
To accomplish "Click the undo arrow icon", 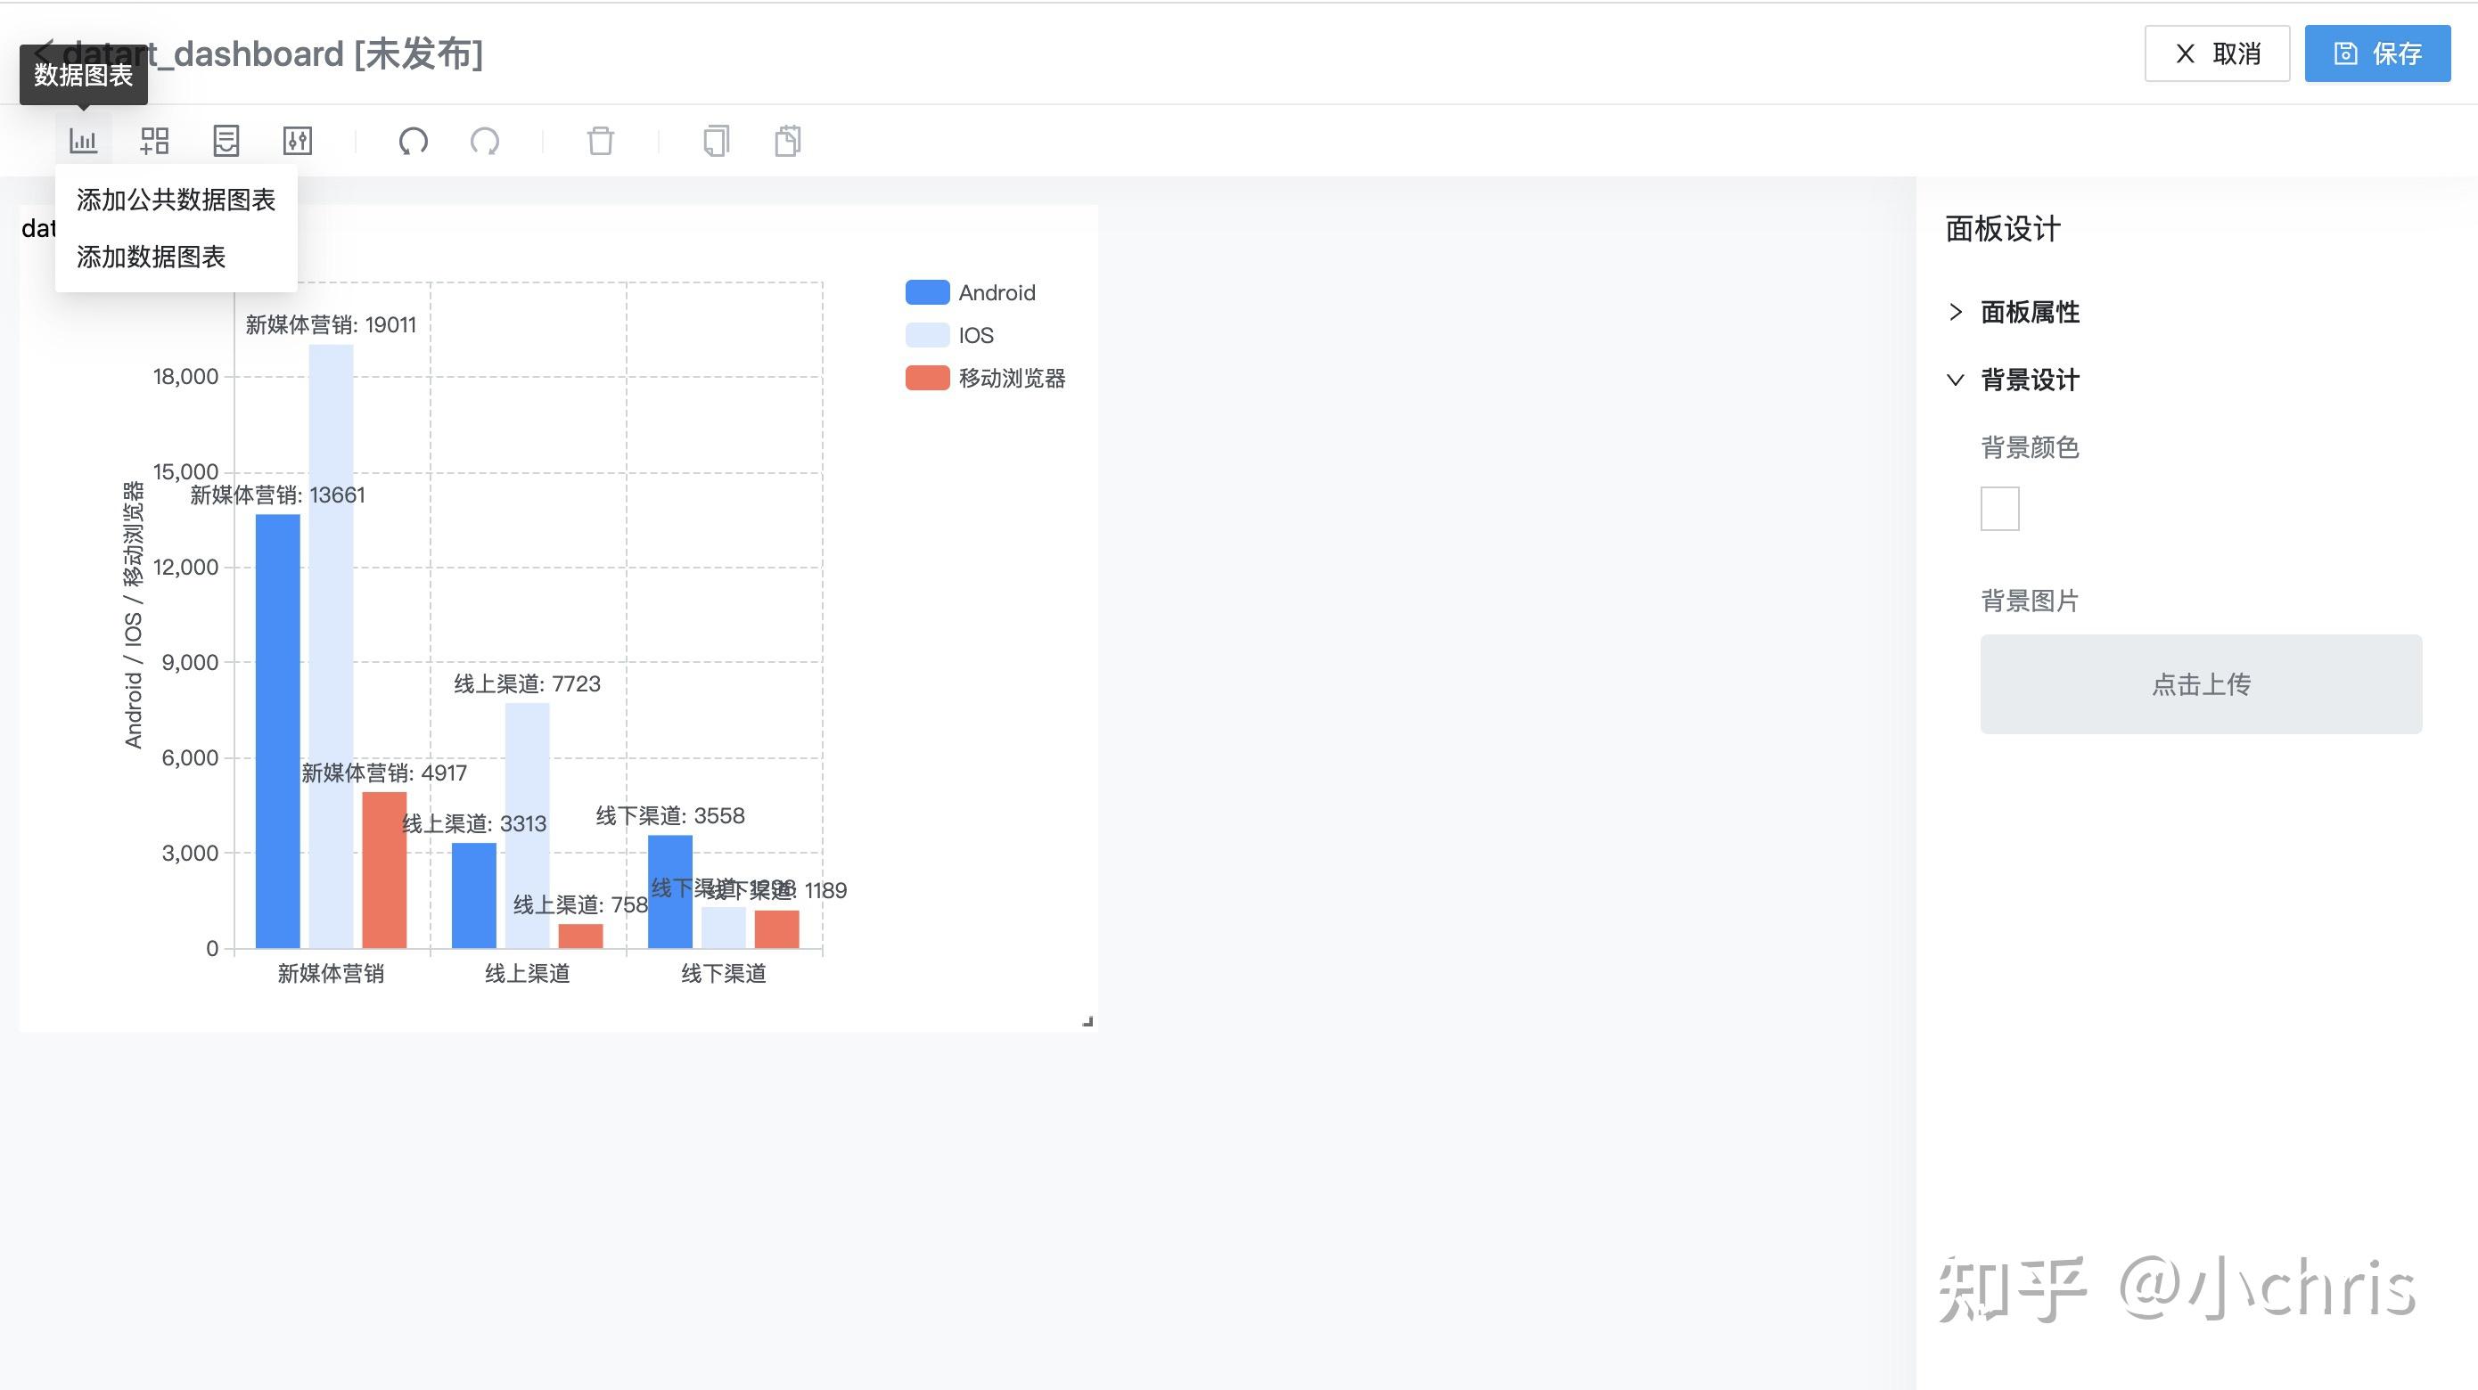I will 414,142.
